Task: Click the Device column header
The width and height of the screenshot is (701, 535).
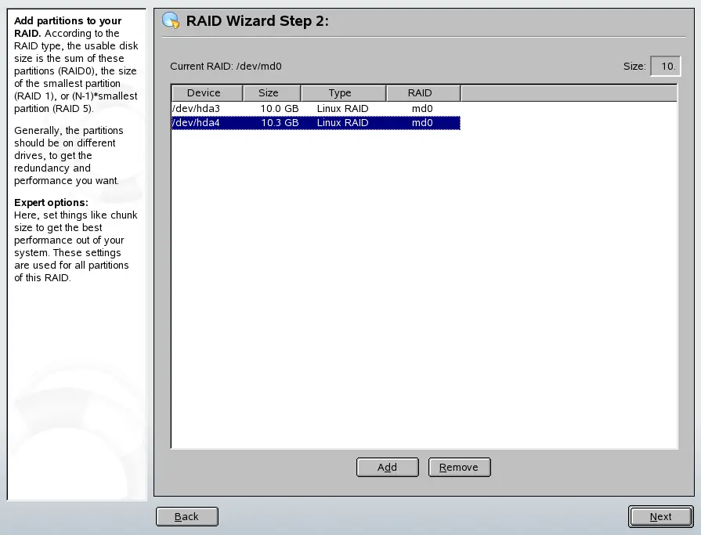Action: tap(206, 92)
